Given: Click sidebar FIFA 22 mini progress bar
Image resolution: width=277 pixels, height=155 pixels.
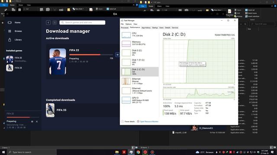Looking at the screenshot, I should tap(23, 117).
